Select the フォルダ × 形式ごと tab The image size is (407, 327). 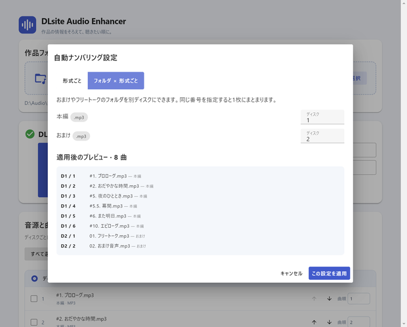tap(116, 81)
